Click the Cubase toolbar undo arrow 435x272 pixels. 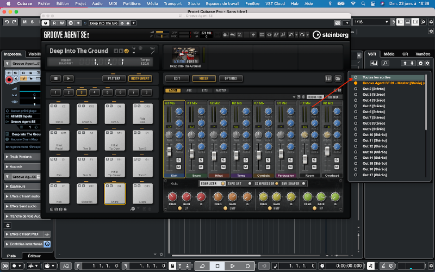point(7,22)
